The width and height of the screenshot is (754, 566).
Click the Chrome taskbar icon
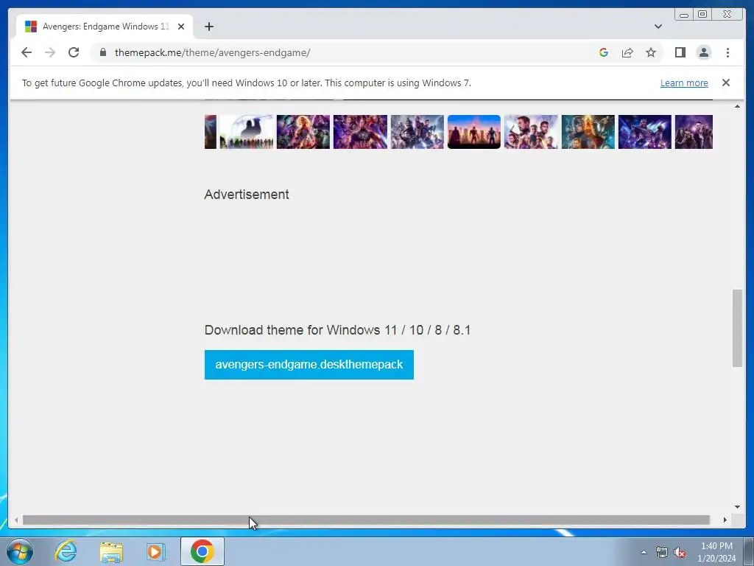click(202, 551)
